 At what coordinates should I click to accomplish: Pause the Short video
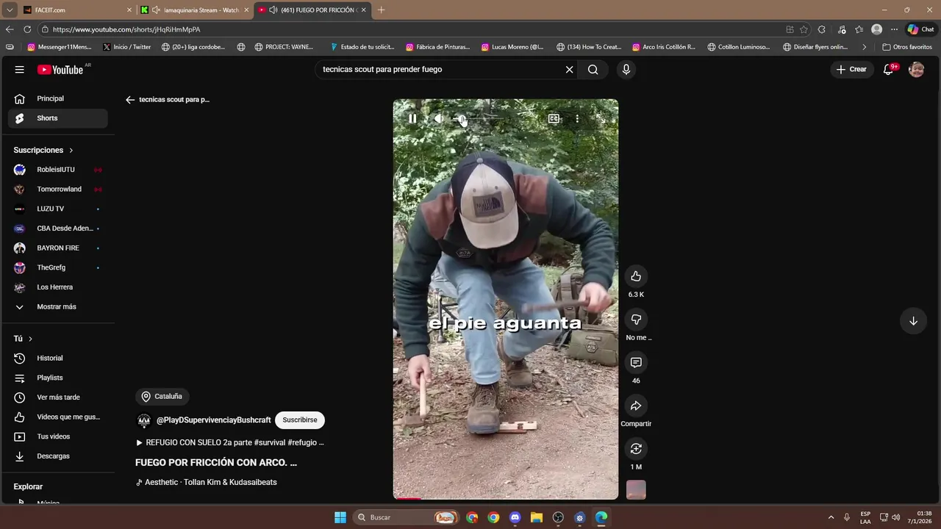click(412, 118)
